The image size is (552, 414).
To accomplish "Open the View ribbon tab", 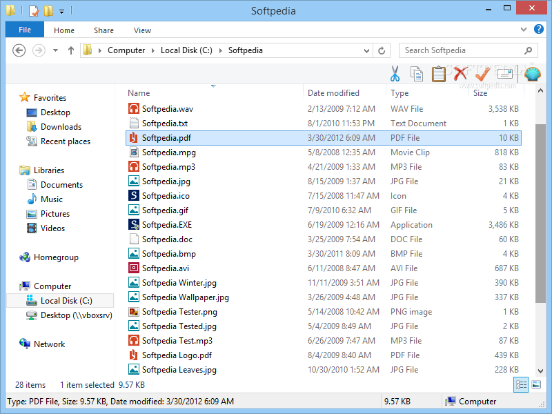I will [142, 30].
